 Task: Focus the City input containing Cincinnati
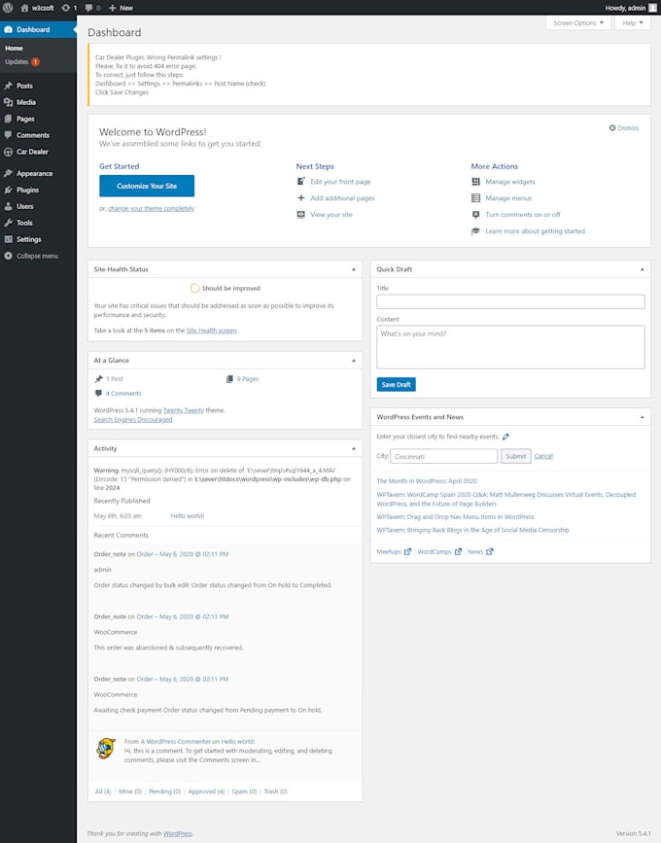click(444, 456)
